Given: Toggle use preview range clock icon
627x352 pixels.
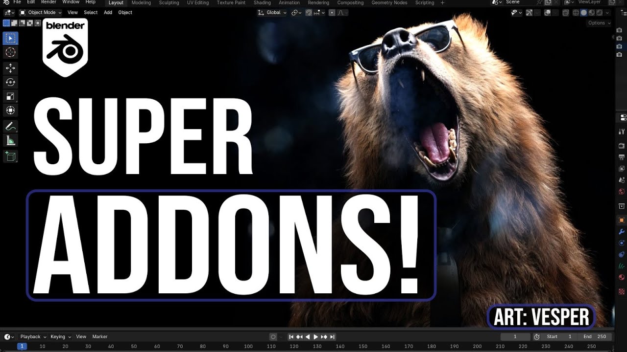Looking at the screenshot, I should pos(536,337).
